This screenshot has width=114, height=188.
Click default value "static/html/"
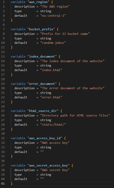click(53, 125)
